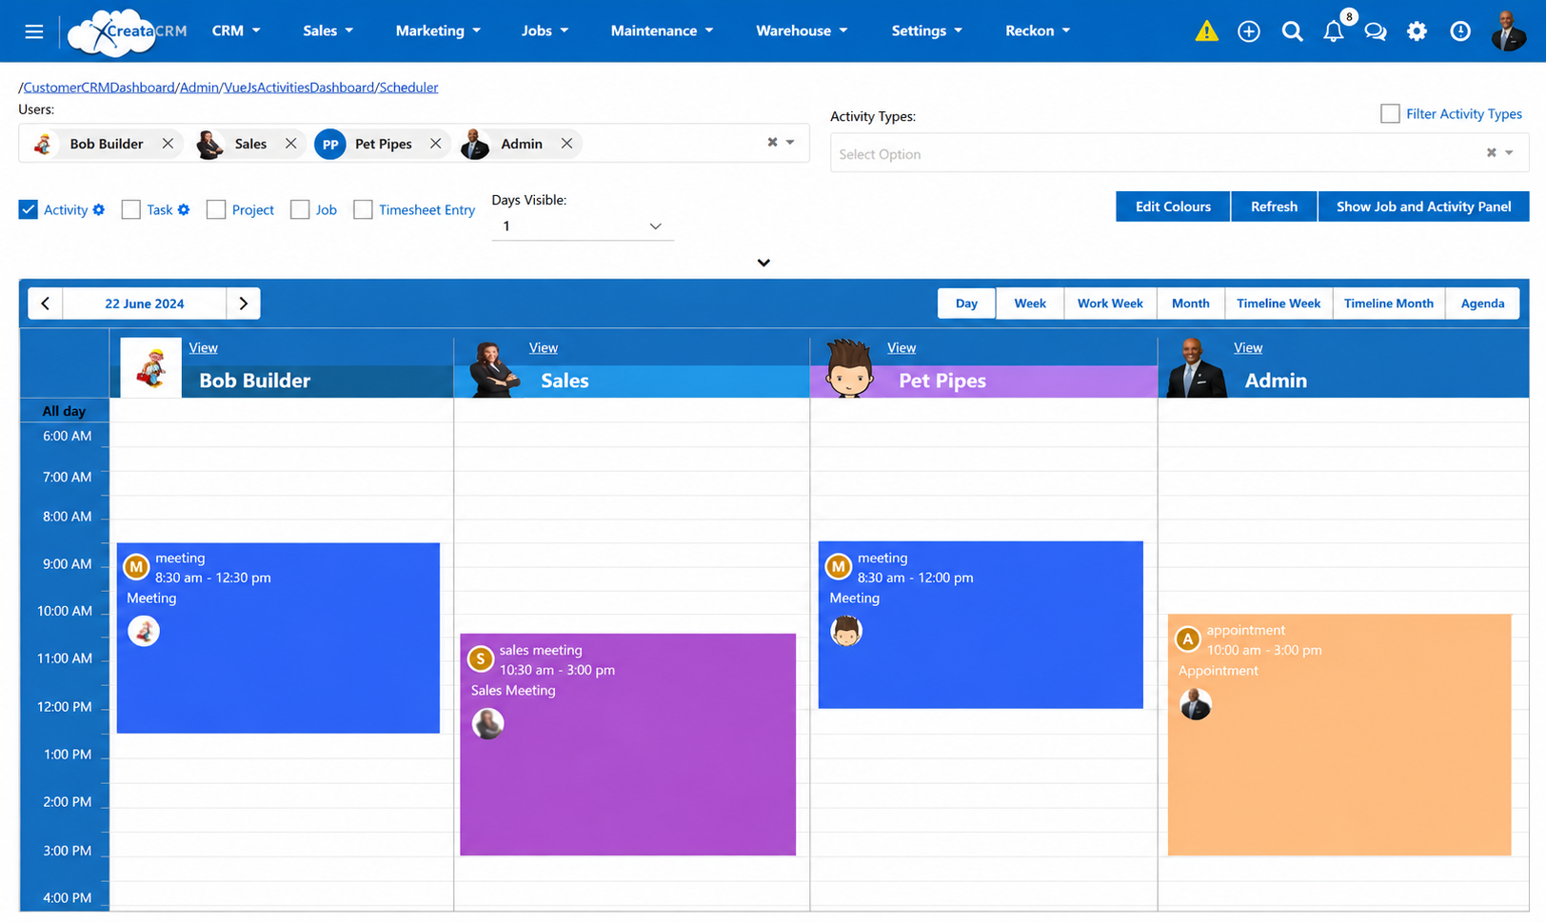Enable the Task checkbox
Image resolution: width=1546 pixels, height=922 pixels.
coord(131,209)
